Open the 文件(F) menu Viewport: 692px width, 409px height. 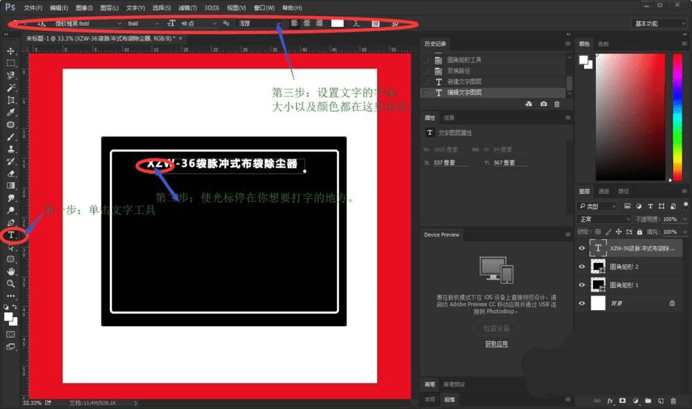pos(33,8)
